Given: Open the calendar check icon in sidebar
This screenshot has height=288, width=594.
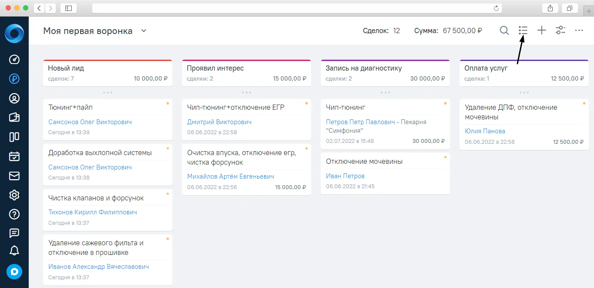Looking at the screenshot, I should (14, 156).
